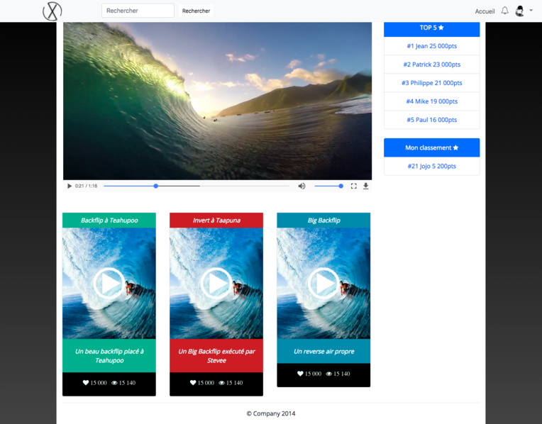Click the heart icon on Big Backflip card
542x424 pixels.
click(x=300, y=374)
